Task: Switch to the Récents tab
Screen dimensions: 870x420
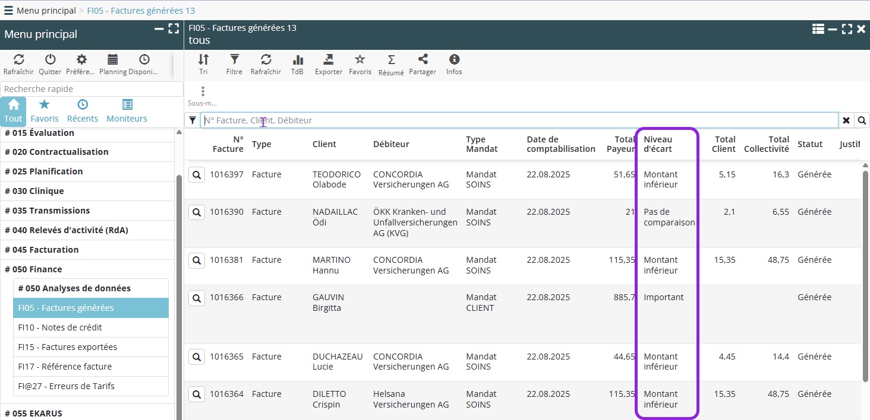Action: click(83, 111)
